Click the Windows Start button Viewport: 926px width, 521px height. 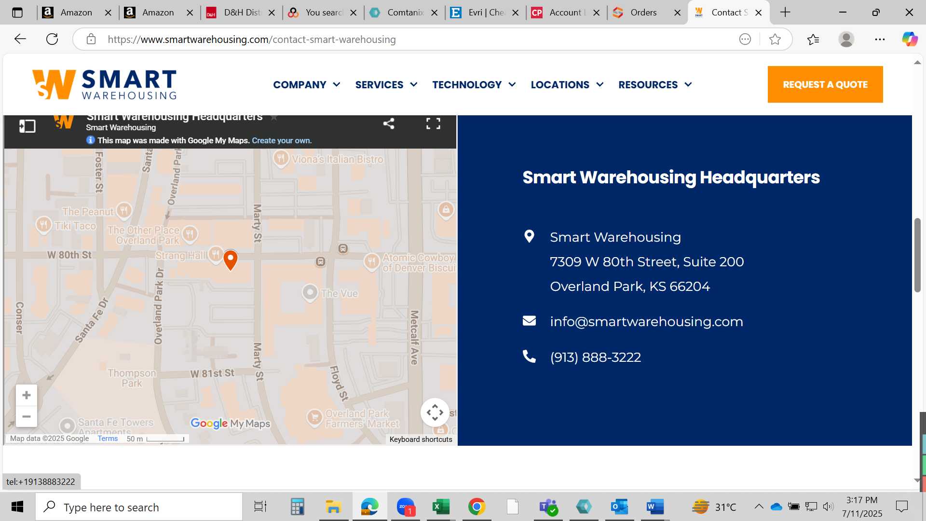click(x=17, y=507)
